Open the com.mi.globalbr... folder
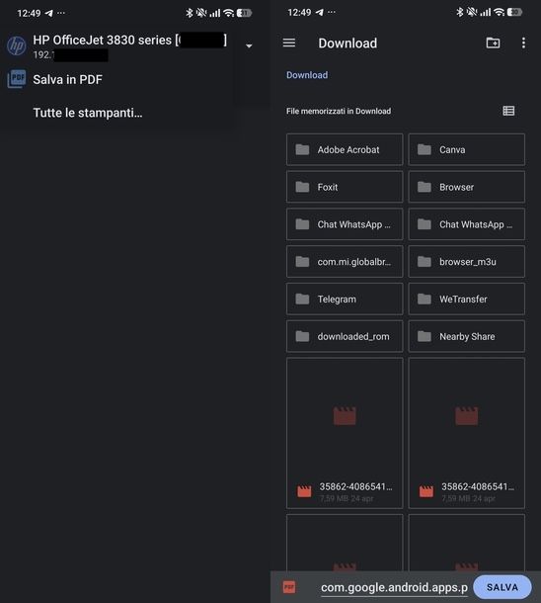This screenshot has width=541, height=603. [x=345, y=262]
